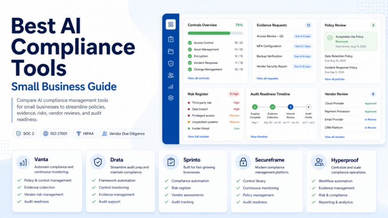Click the Policy Review count badge 3
Viewport: 388px width, 218px height.
(x=373, y=25)
